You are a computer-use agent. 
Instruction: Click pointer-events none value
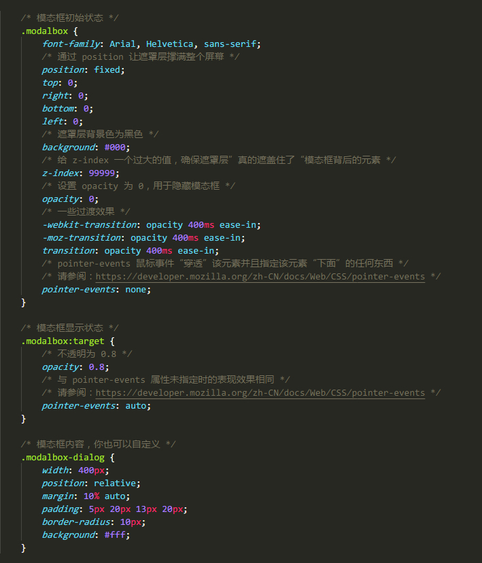pyautogui.click(x=135, y=290)
